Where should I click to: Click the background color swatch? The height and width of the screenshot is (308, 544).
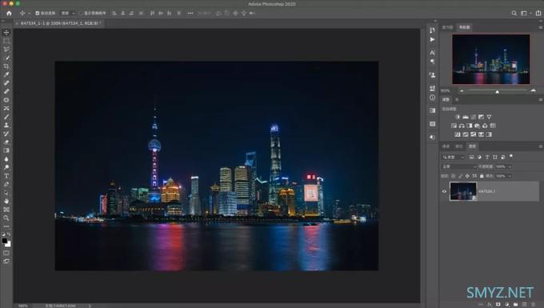click(x=8, y=244)
